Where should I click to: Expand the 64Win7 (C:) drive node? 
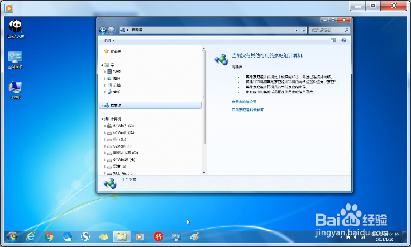click(x=105, y=126)
